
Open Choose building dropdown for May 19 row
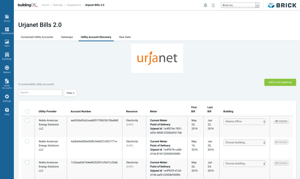click(245, 143)
